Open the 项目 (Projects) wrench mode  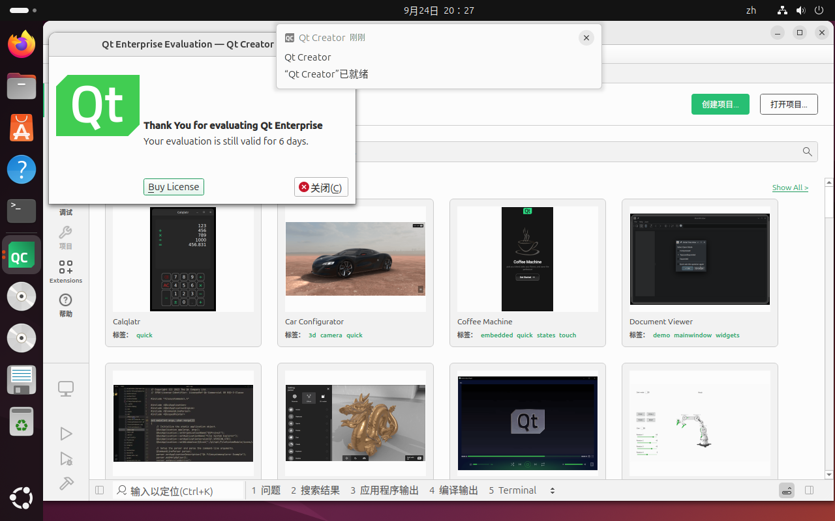pos(66,238)
